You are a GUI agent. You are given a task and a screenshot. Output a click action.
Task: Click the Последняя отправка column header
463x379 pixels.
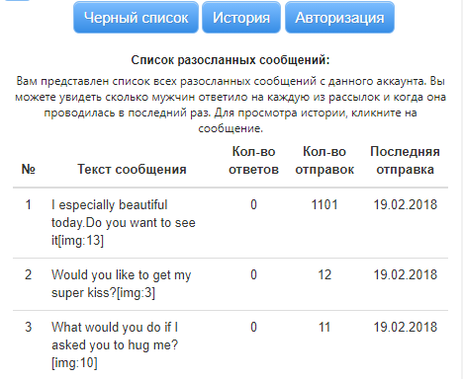(405, 161)
